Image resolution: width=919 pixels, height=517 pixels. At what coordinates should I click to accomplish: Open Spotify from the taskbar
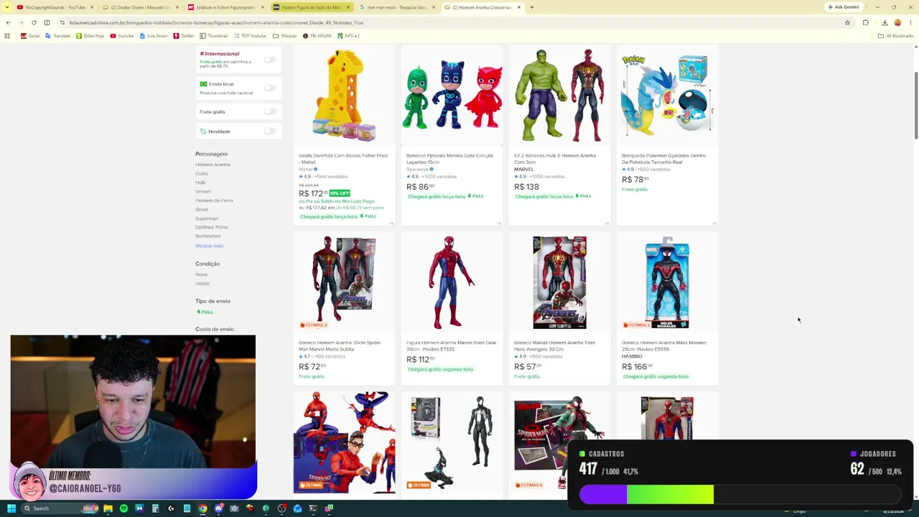(x=123, y=508)
